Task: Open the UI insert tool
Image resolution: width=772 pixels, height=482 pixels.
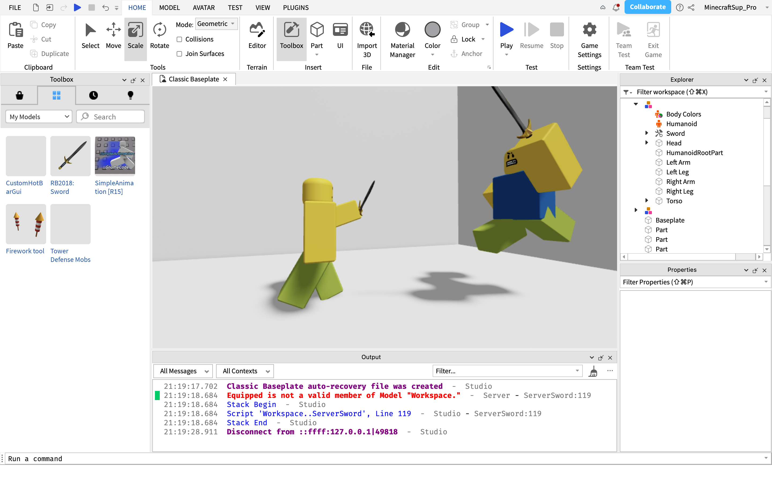Action: [340, 36]
